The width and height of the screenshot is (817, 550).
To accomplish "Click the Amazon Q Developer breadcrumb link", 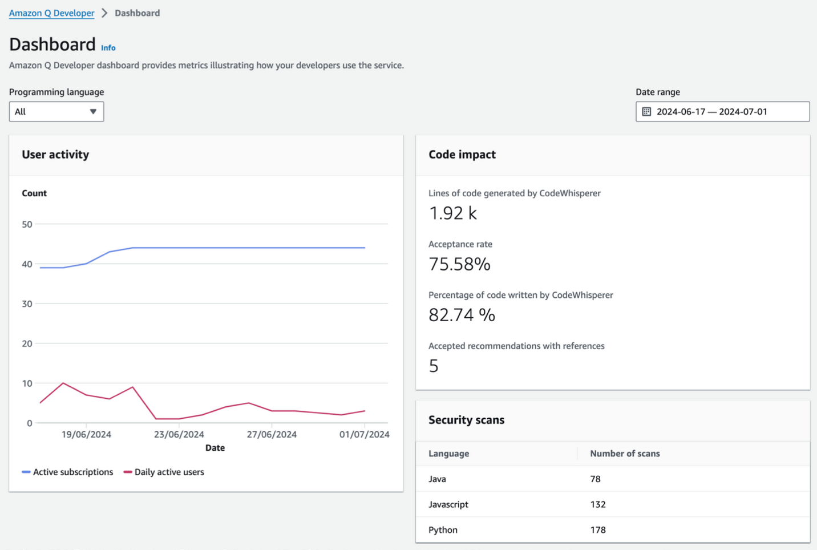I will pyautogui.click(x=51, y=13).
